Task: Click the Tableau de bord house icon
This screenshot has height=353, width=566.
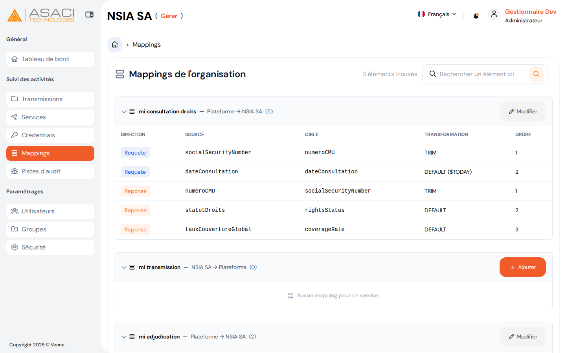Action: [x=15, y=59]
